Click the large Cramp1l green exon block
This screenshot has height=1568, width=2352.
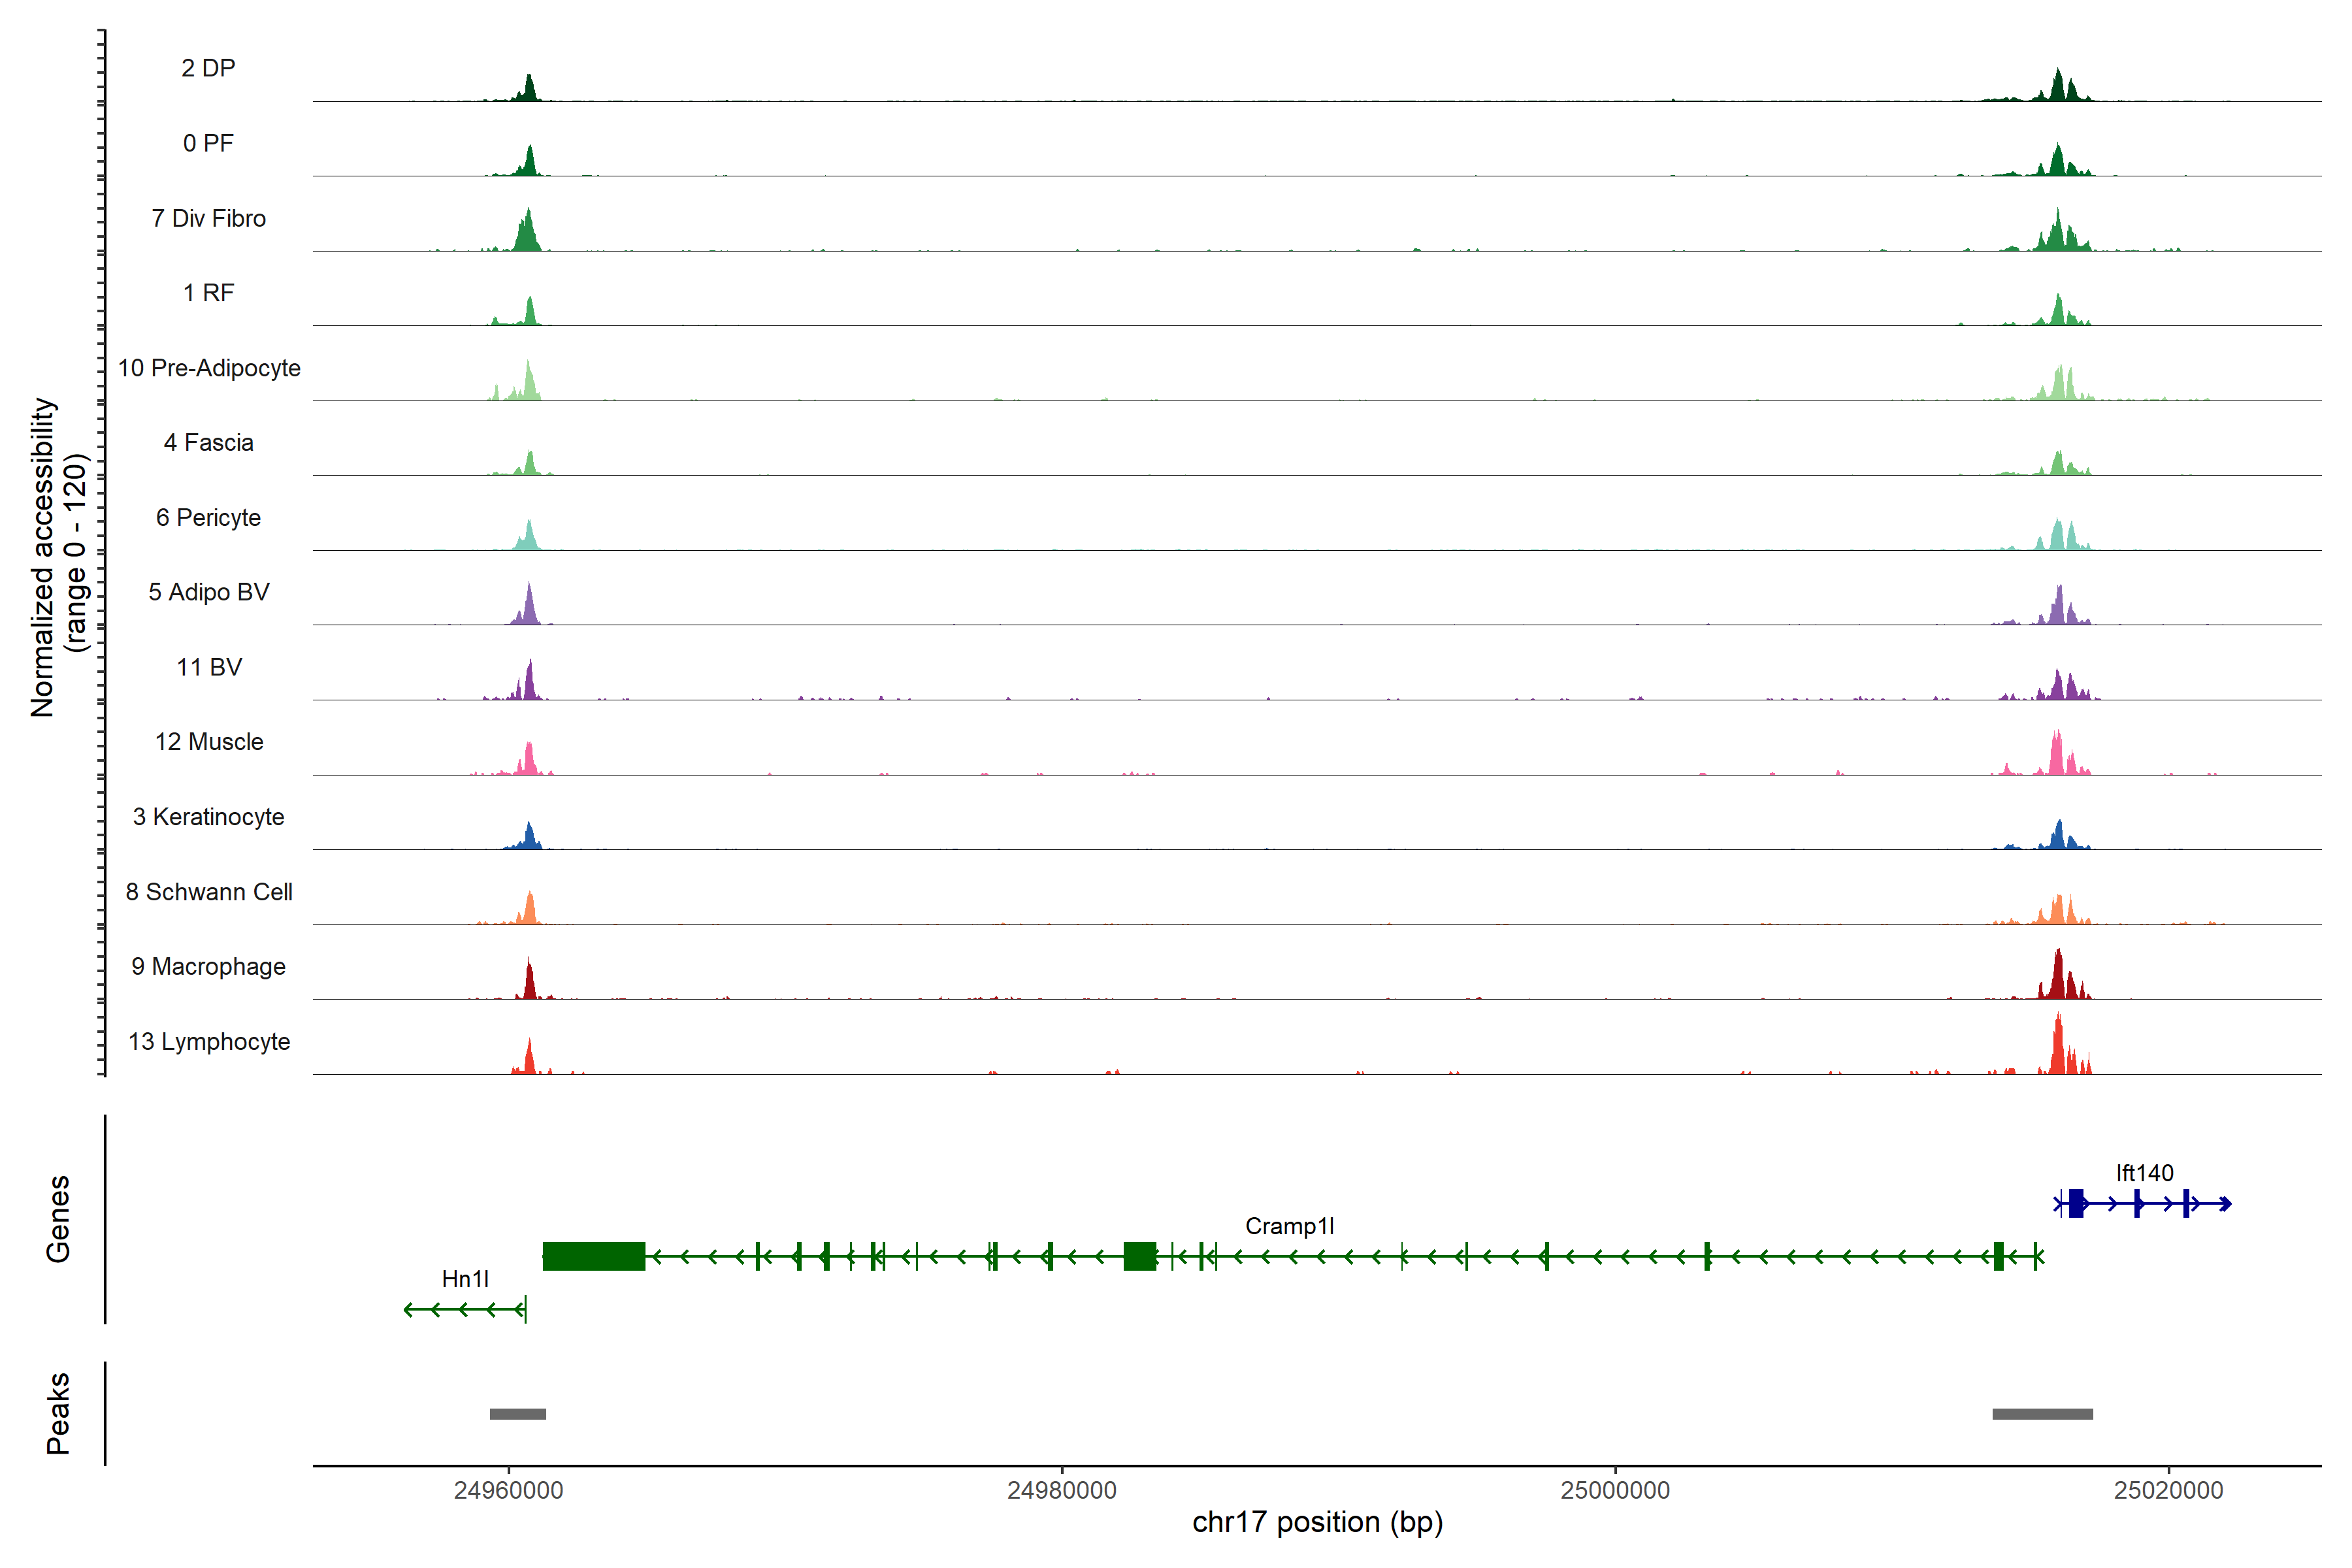[x=593, y=1256]
